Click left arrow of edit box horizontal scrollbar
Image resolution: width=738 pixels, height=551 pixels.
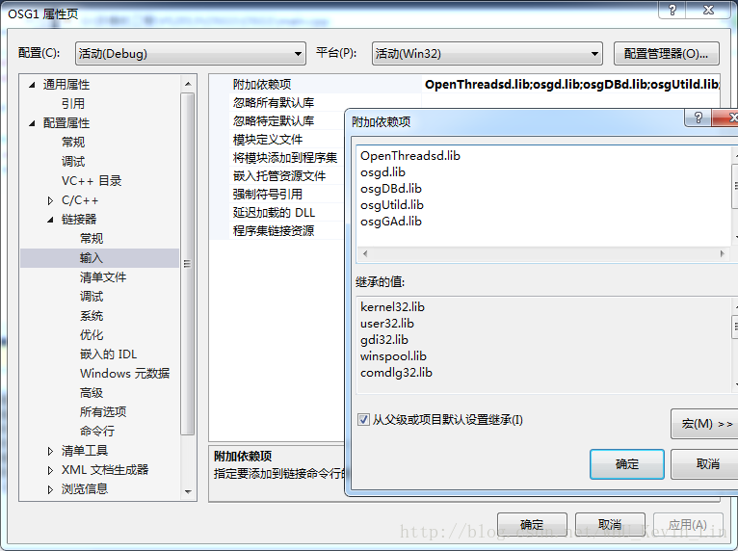[365, 253]
